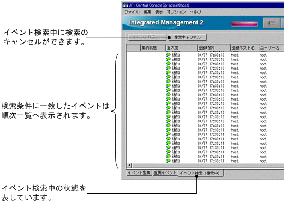Click the tag-shaped toolbar icon button
The width and height of the screenshot is (286, 204).
[x=271, y=23]
